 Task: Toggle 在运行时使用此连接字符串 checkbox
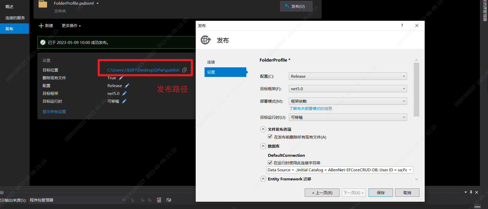[x=270, y=162]
